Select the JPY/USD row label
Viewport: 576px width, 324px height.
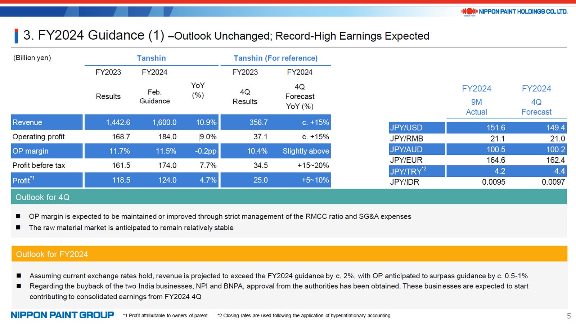[x=406, y=128]
